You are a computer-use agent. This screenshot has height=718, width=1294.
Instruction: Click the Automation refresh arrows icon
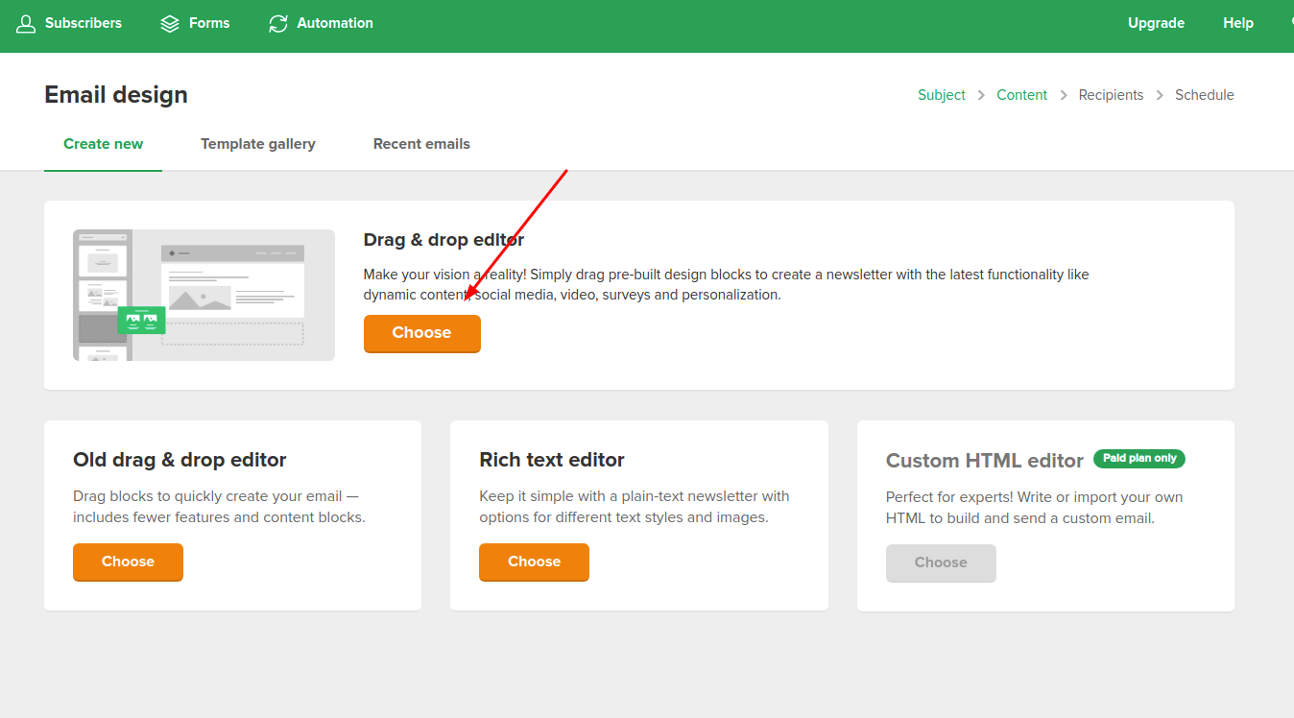coord(278,23)
